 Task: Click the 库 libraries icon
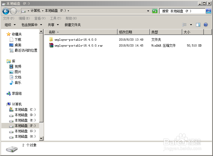[x=8, y=61]
